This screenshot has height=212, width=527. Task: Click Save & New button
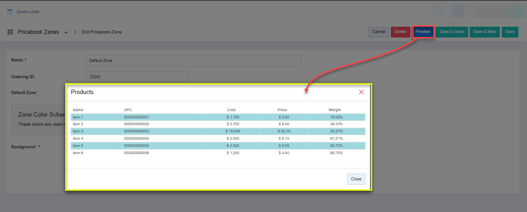point(485,32)
